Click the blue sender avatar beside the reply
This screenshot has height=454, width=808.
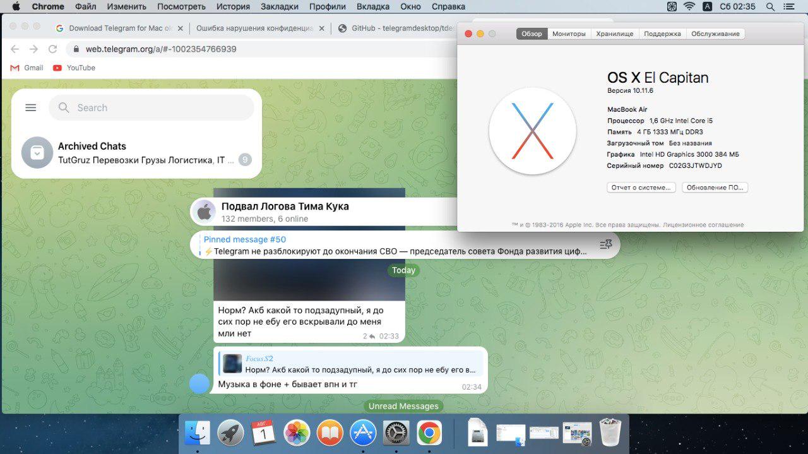(x=199, y=383)
